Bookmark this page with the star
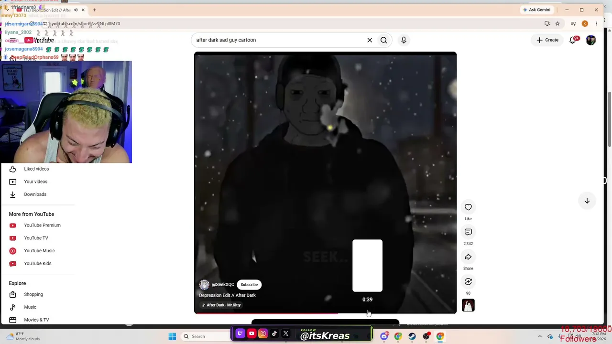 (557, 24)
